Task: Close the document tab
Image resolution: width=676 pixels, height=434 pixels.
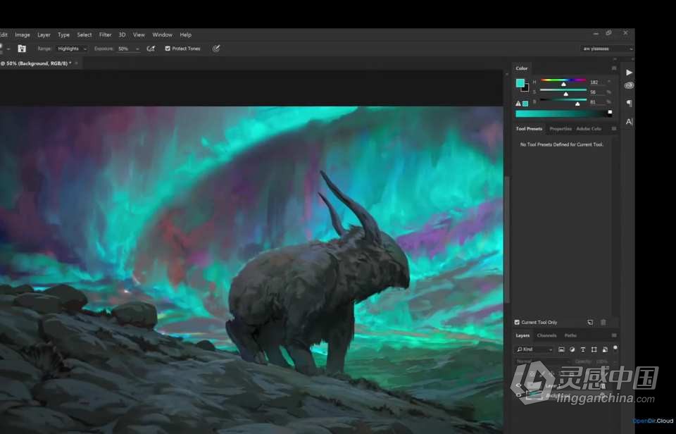Action: (x=76, y=63)
